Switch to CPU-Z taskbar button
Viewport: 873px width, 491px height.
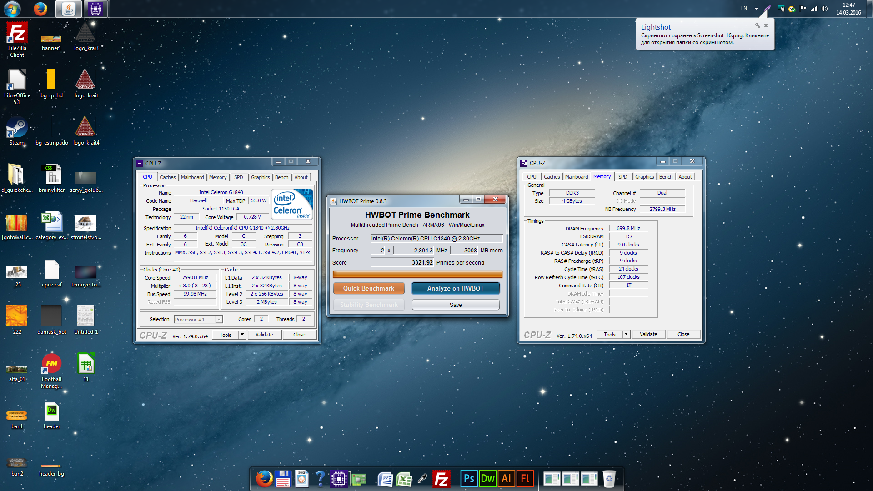[x=95, y=9]
